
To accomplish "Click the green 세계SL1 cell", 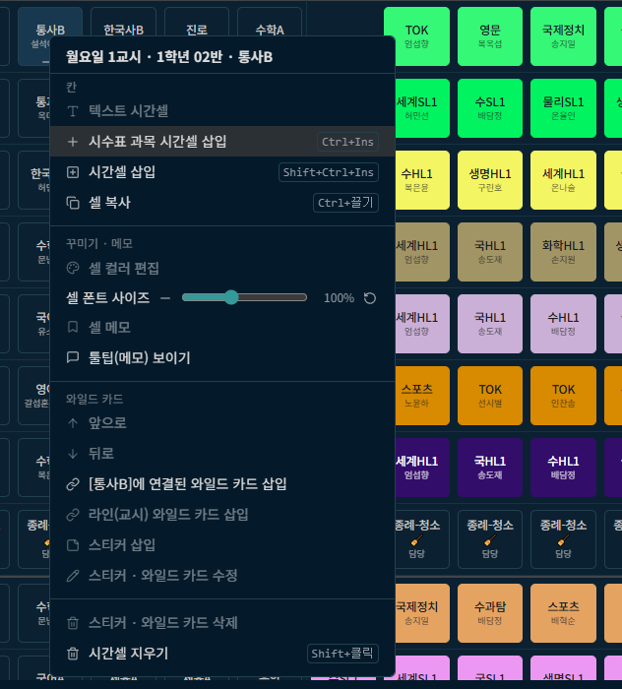I will [422, 108].
